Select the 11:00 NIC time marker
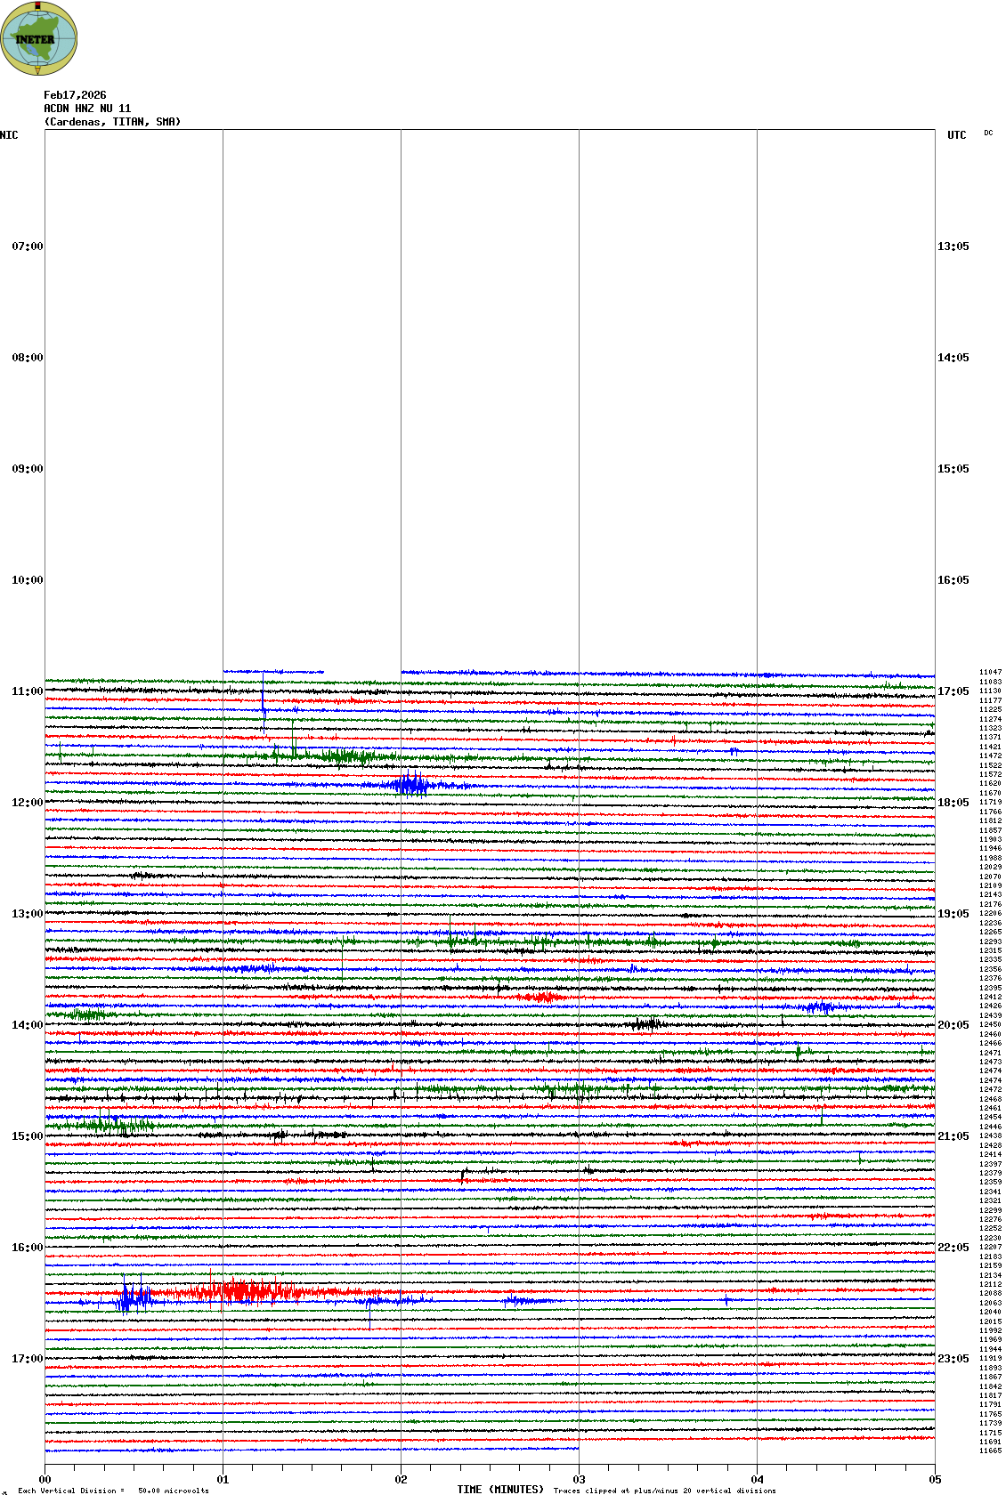Viewport: 1006px width, 1503px height. [27, 691]
